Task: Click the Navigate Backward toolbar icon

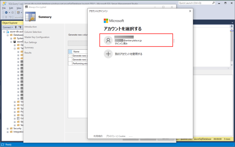Action: pyautogui.click(x=6, y=13)
